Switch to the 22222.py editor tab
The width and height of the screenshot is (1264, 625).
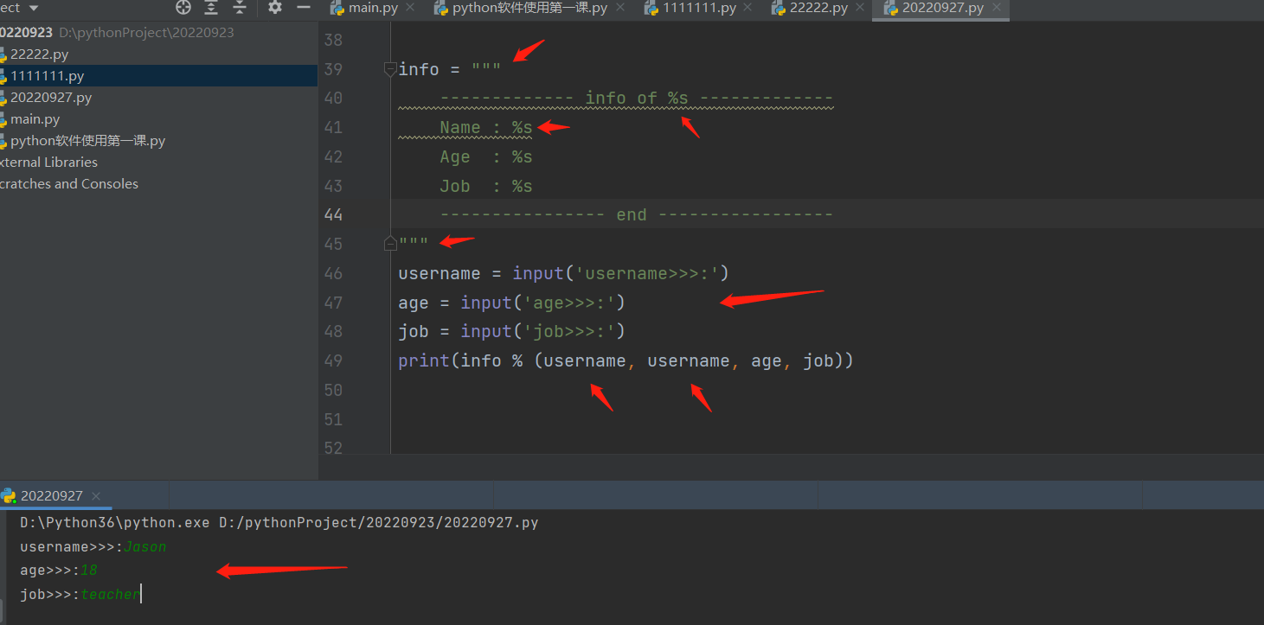[x=818, y=8]
